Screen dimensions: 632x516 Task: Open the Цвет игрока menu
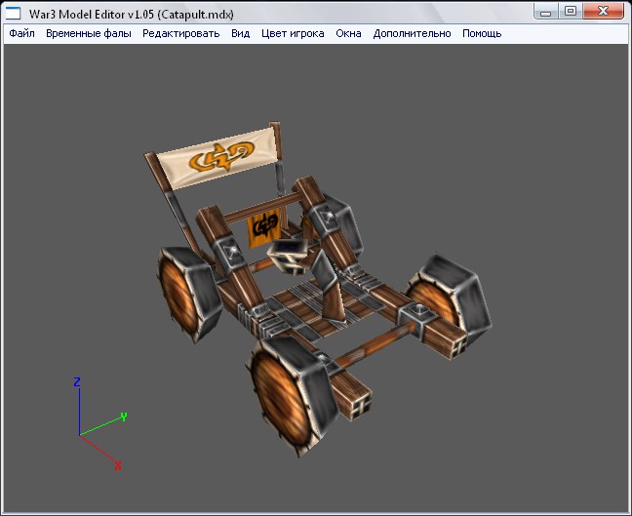click(293, 33)
